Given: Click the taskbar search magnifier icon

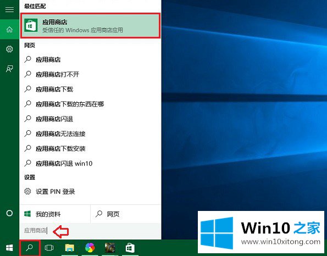Looking at the screenshot, I should pos(30,248).
